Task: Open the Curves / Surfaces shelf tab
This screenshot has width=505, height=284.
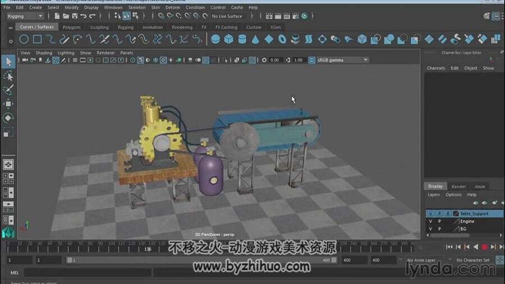Action: click(36, 27)
